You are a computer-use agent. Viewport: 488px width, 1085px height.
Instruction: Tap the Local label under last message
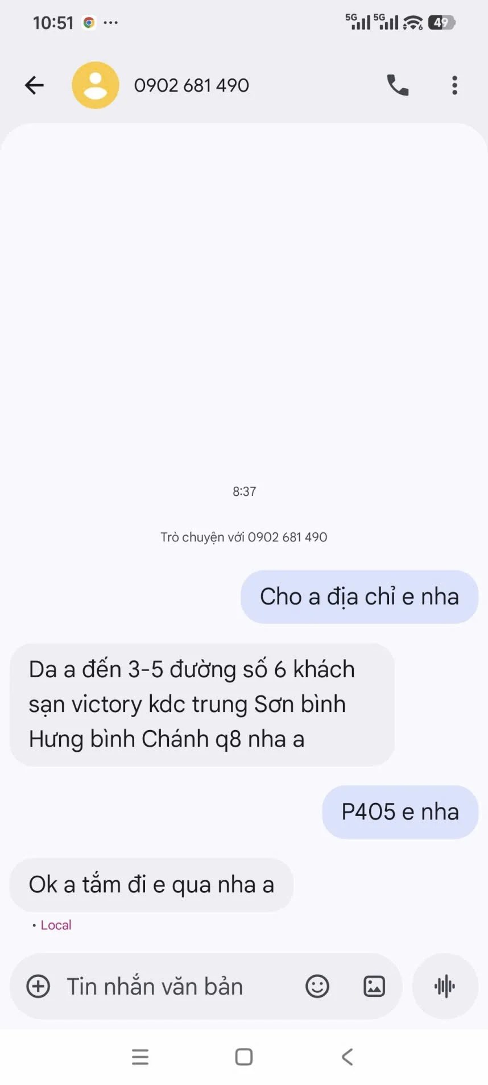click(56, 925)
